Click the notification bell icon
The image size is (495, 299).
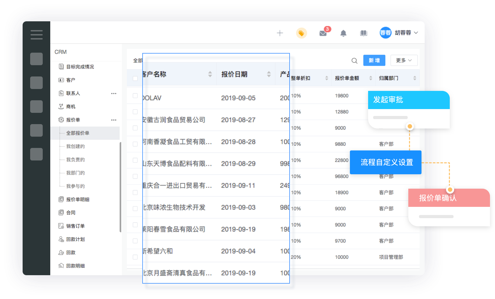point(343,33)
